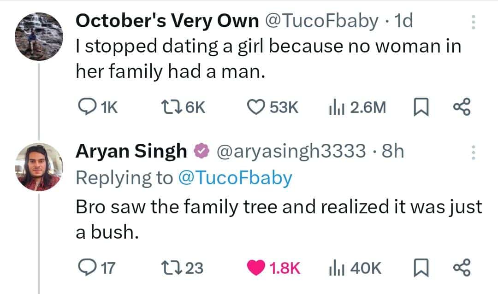View the 40K views analytics icon

333,267
